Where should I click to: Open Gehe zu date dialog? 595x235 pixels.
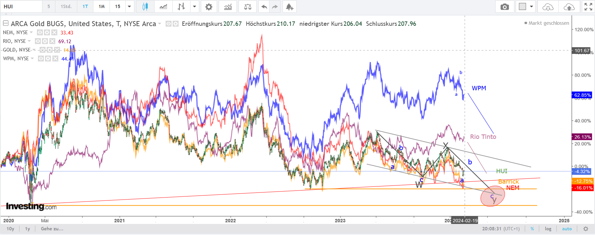[52, 229]
